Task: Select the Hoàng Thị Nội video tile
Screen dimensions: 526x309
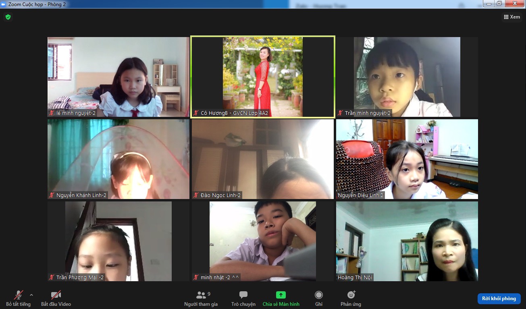Action: tap(407, 241)
